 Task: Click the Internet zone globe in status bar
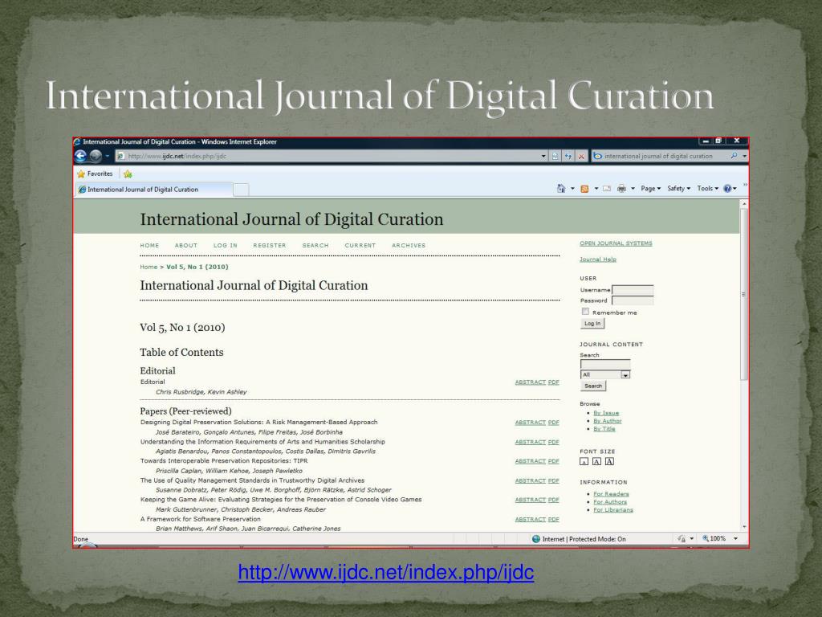pyautogui.click(x=535, y=539)
